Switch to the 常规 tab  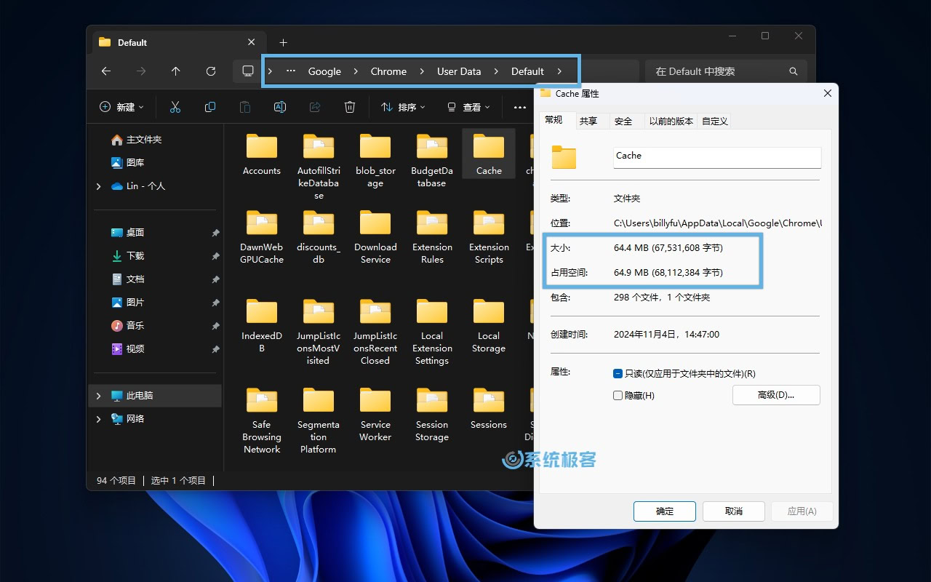(x=554, y=121)
